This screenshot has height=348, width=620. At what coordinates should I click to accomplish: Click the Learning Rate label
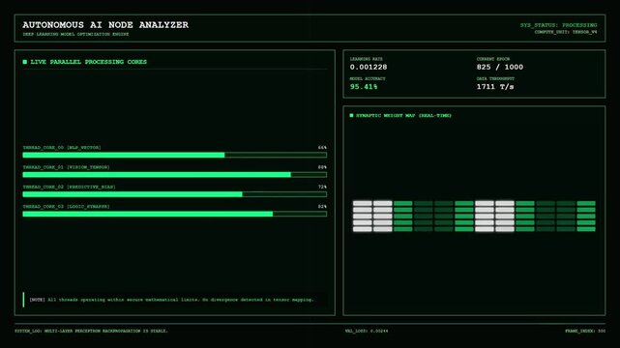(367, 59)
